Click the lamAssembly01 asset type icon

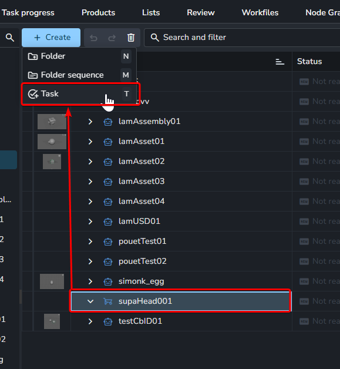tap(108, 122)
